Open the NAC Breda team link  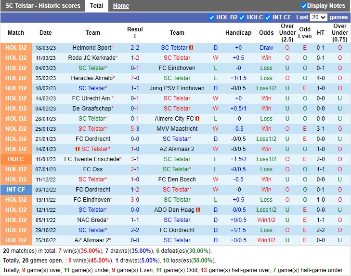click(x=91, y=220)
